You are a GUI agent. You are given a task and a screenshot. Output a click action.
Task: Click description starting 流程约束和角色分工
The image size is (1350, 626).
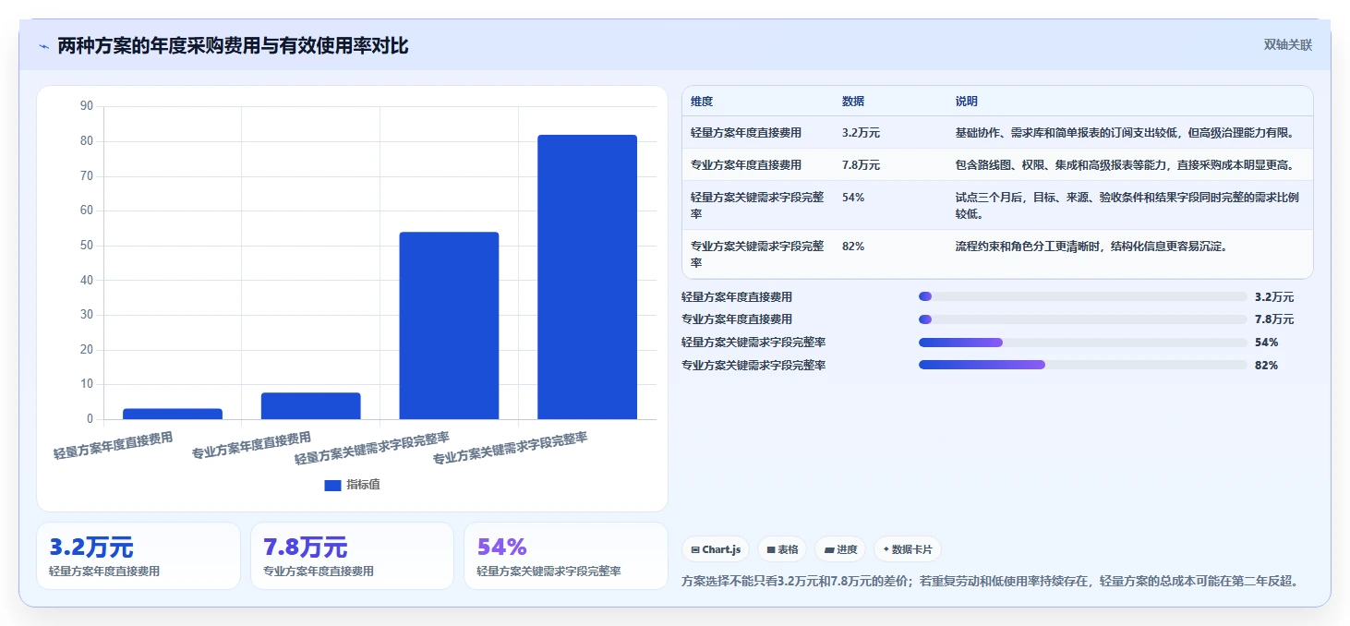(x=1091, y=247)
